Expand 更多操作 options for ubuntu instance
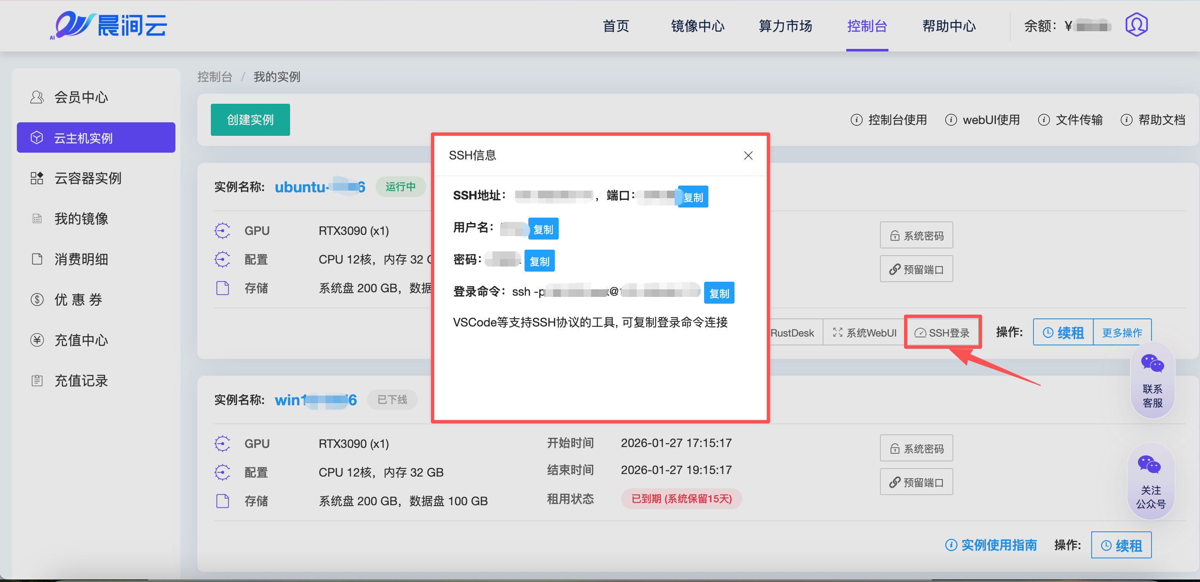The image size is (1200, 582). pyautogui.click(x=1121, y=333)
